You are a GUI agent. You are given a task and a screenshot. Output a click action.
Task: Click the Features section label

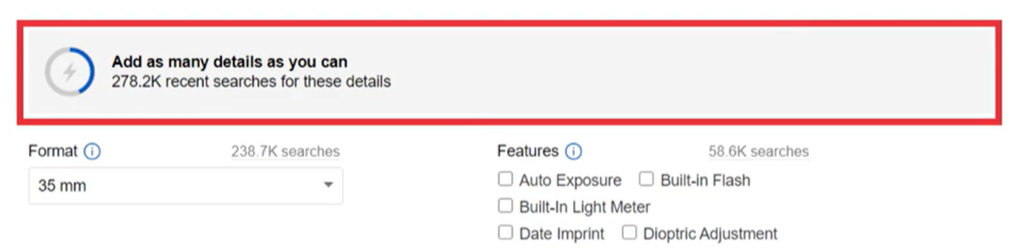(x=528, y=151)
